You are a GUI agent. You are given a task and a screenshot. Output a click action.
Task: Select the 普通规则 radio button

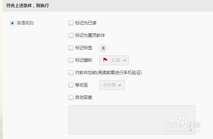[12, 23]
